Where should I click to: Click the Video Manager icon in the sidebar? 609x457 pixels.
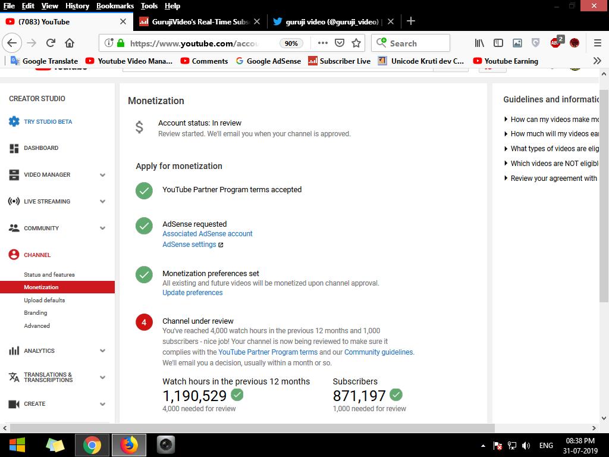click(x=14, y=174)
